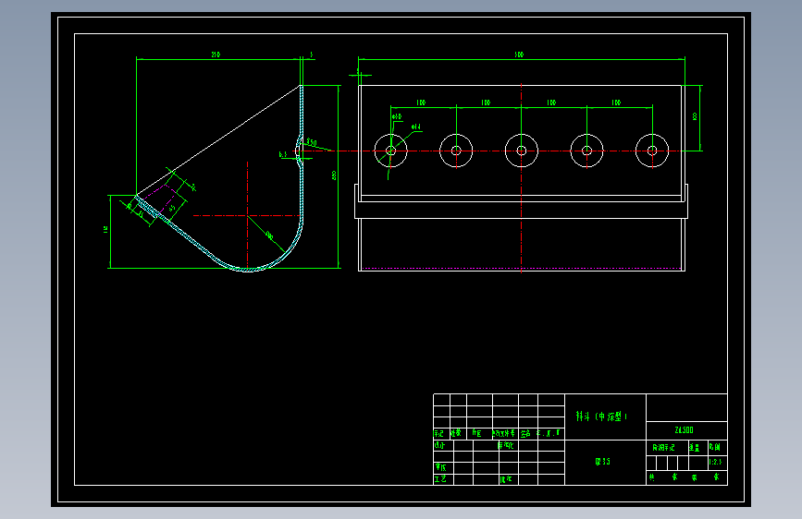This screenshot has height=519, width=802.
Task: Click the ZL500 drawing number text
Action: coord(684,430)
